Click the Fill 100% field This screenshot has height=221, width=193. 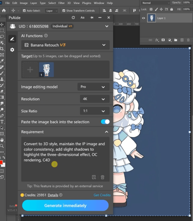click(x=186, y=9)
